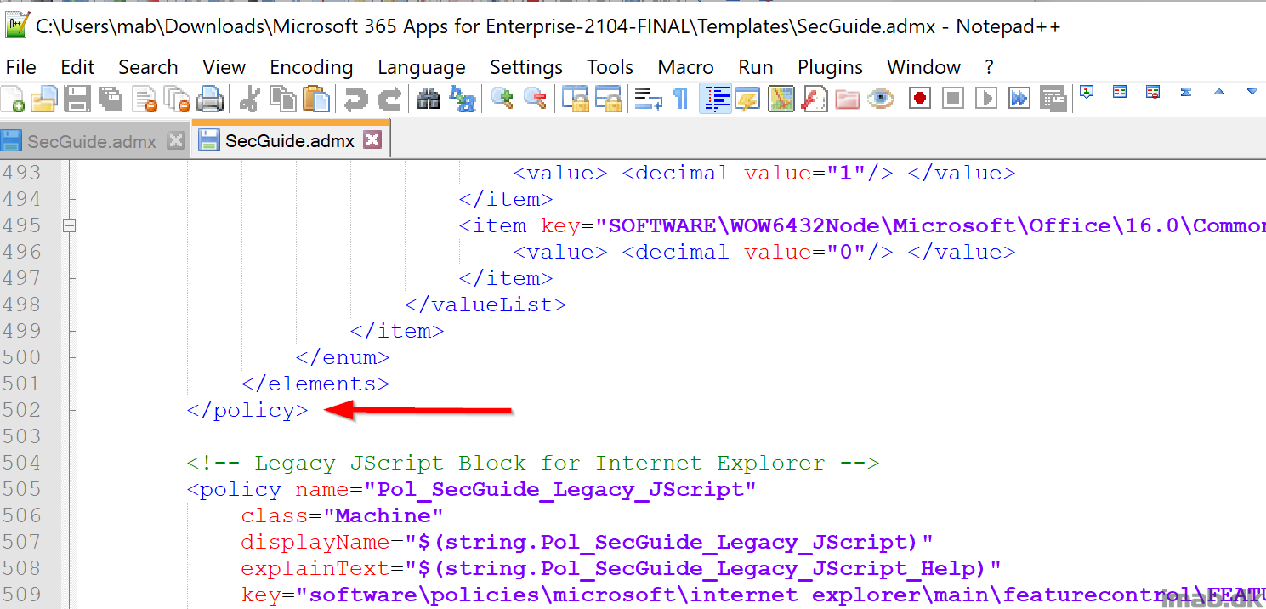
Task: Open the Settings menu
Action: coord(526,67)
